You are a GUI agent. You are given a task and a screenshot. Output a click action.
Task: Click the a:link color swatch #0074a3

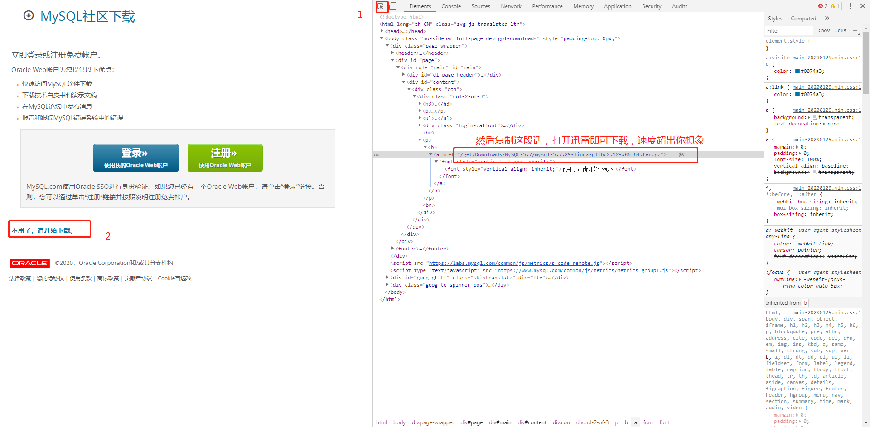point(797,94)
